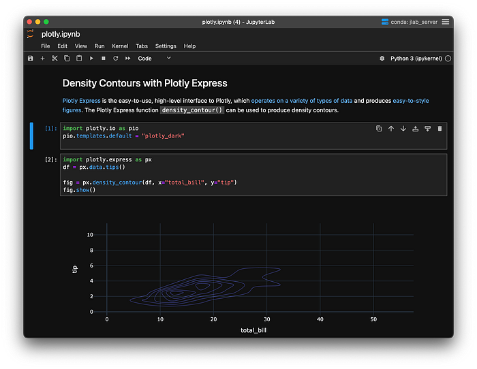Click the [2]: cell prompt
The image size is (477, 369).
pos(51,159)
